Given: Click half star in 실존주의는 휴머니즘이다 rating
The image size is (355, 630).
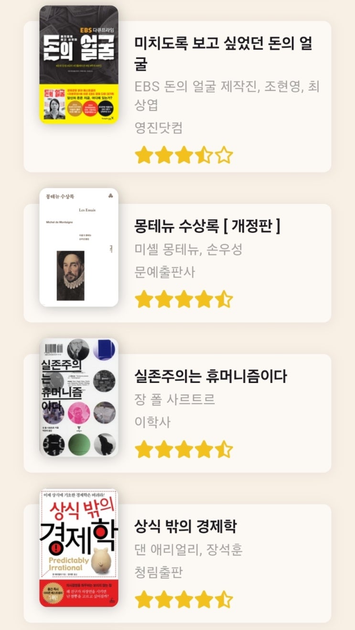Looking at the screenshot, I should (x=224, y=450).
